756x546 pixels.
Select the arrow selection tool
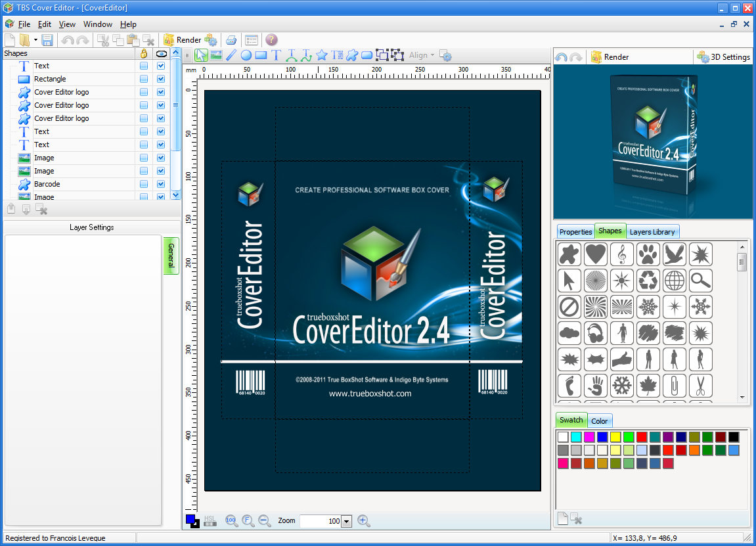200,55
